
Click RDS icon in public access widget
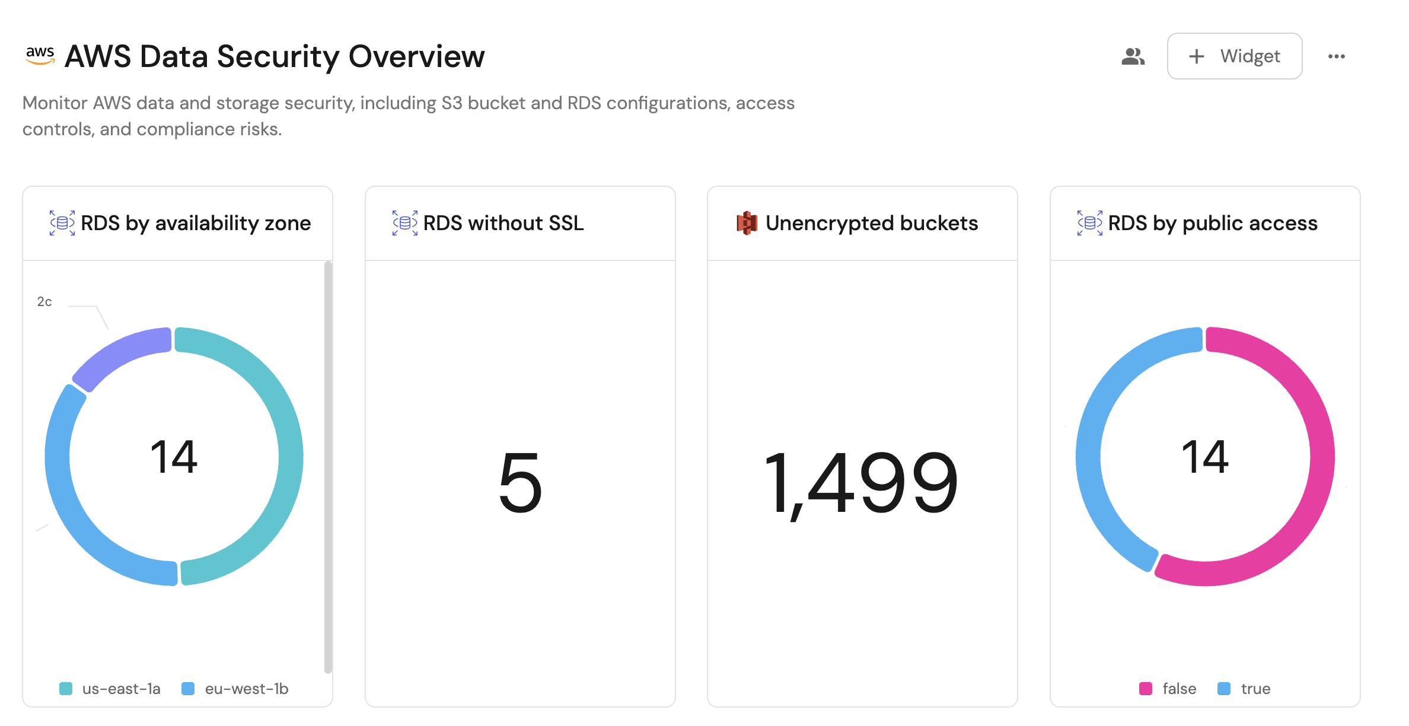[x=1090, y=223]
